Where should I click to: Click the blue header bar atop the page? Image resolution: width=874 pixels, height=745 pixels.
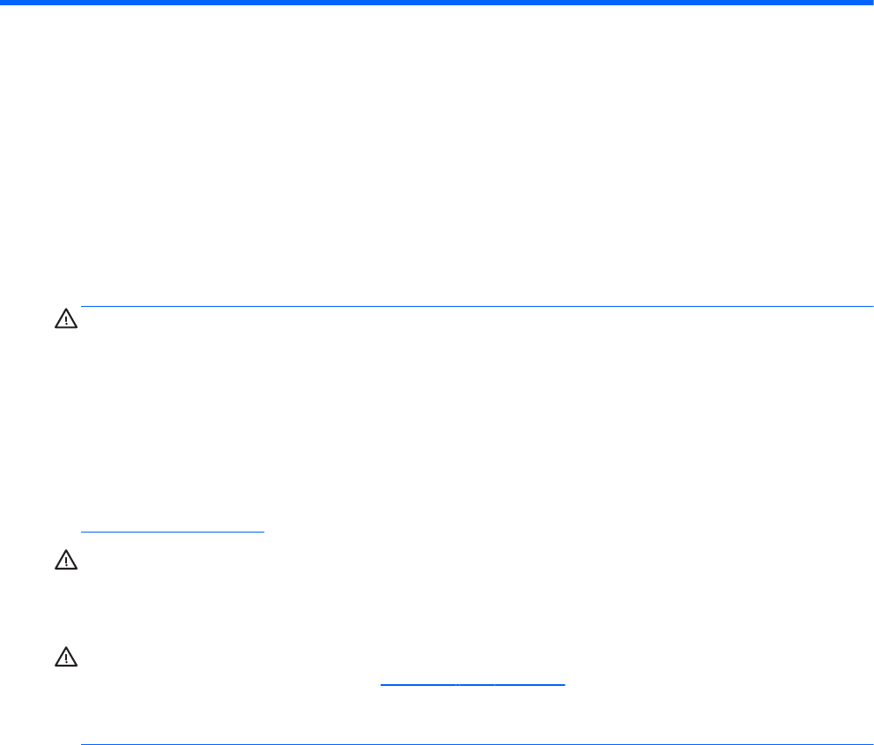coord(437,3)
